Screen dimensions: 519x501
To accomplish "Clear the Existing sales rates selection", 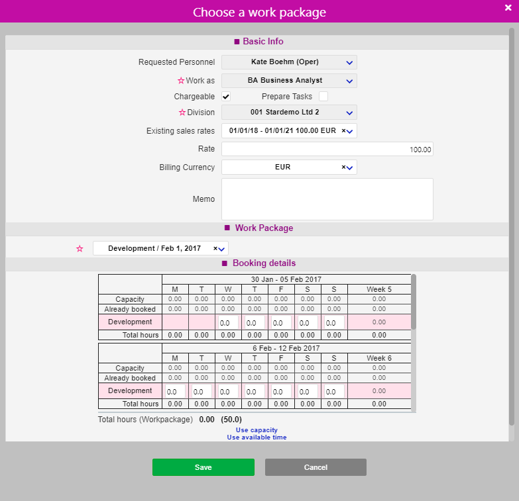I will coord(343,131).
